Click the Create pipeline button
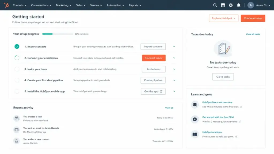Screen dimensions: 274x154 pyautogui.click(x=153, y=80)
